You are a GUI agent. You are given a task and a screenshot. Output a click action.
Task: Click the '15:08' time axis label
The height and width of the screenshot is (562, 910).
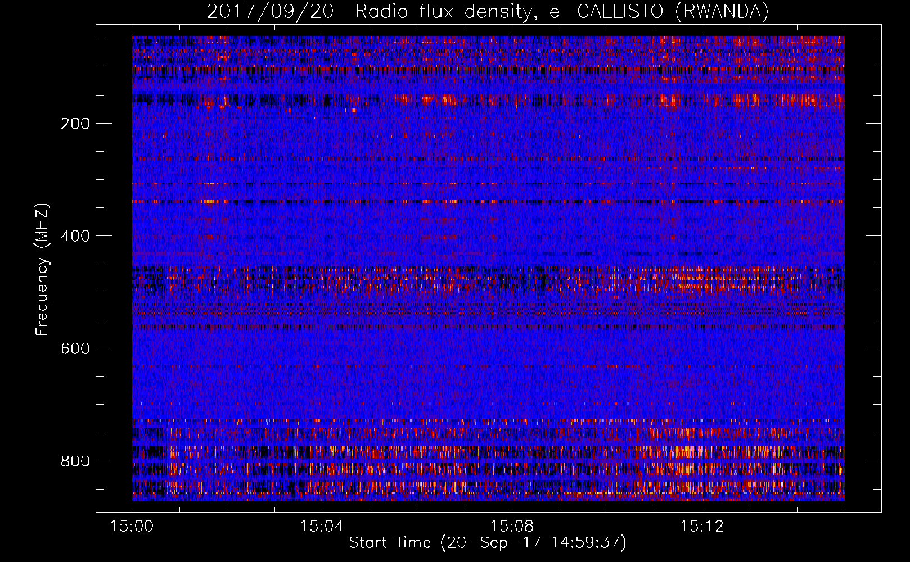tap(512, 527)
